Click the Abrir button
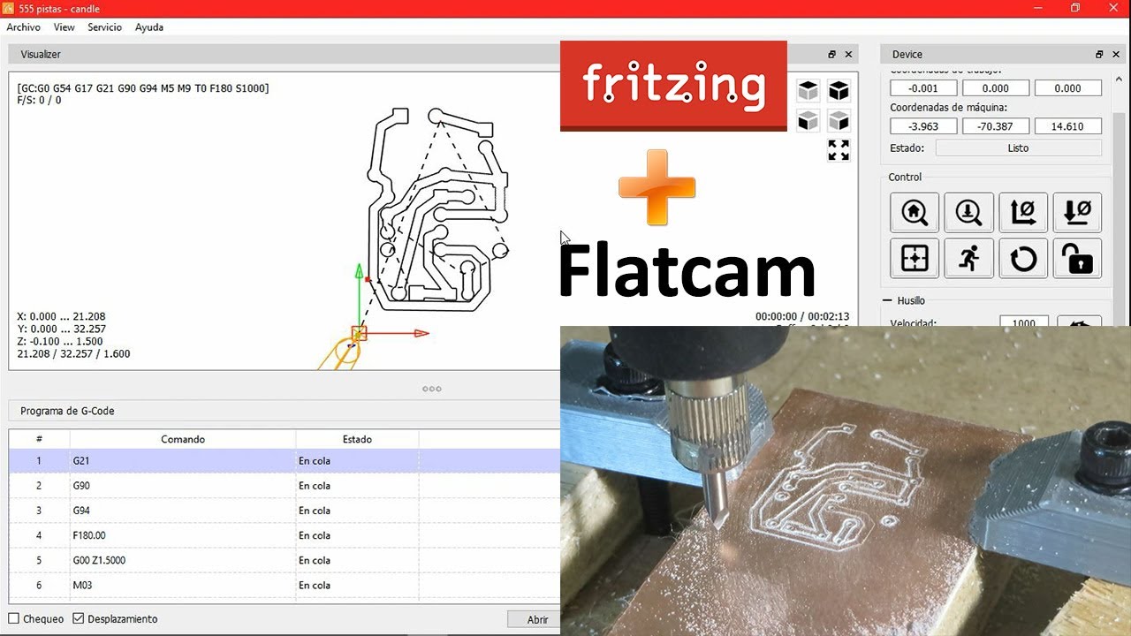Image resolution: width=1131 pixels, height=636 pixels. pyautogui.click(x=535, y=619)
